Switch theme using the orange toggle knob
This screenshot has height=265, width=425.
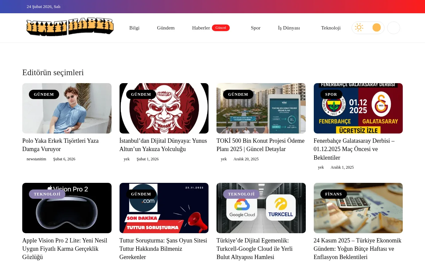(x=376, y=27)
